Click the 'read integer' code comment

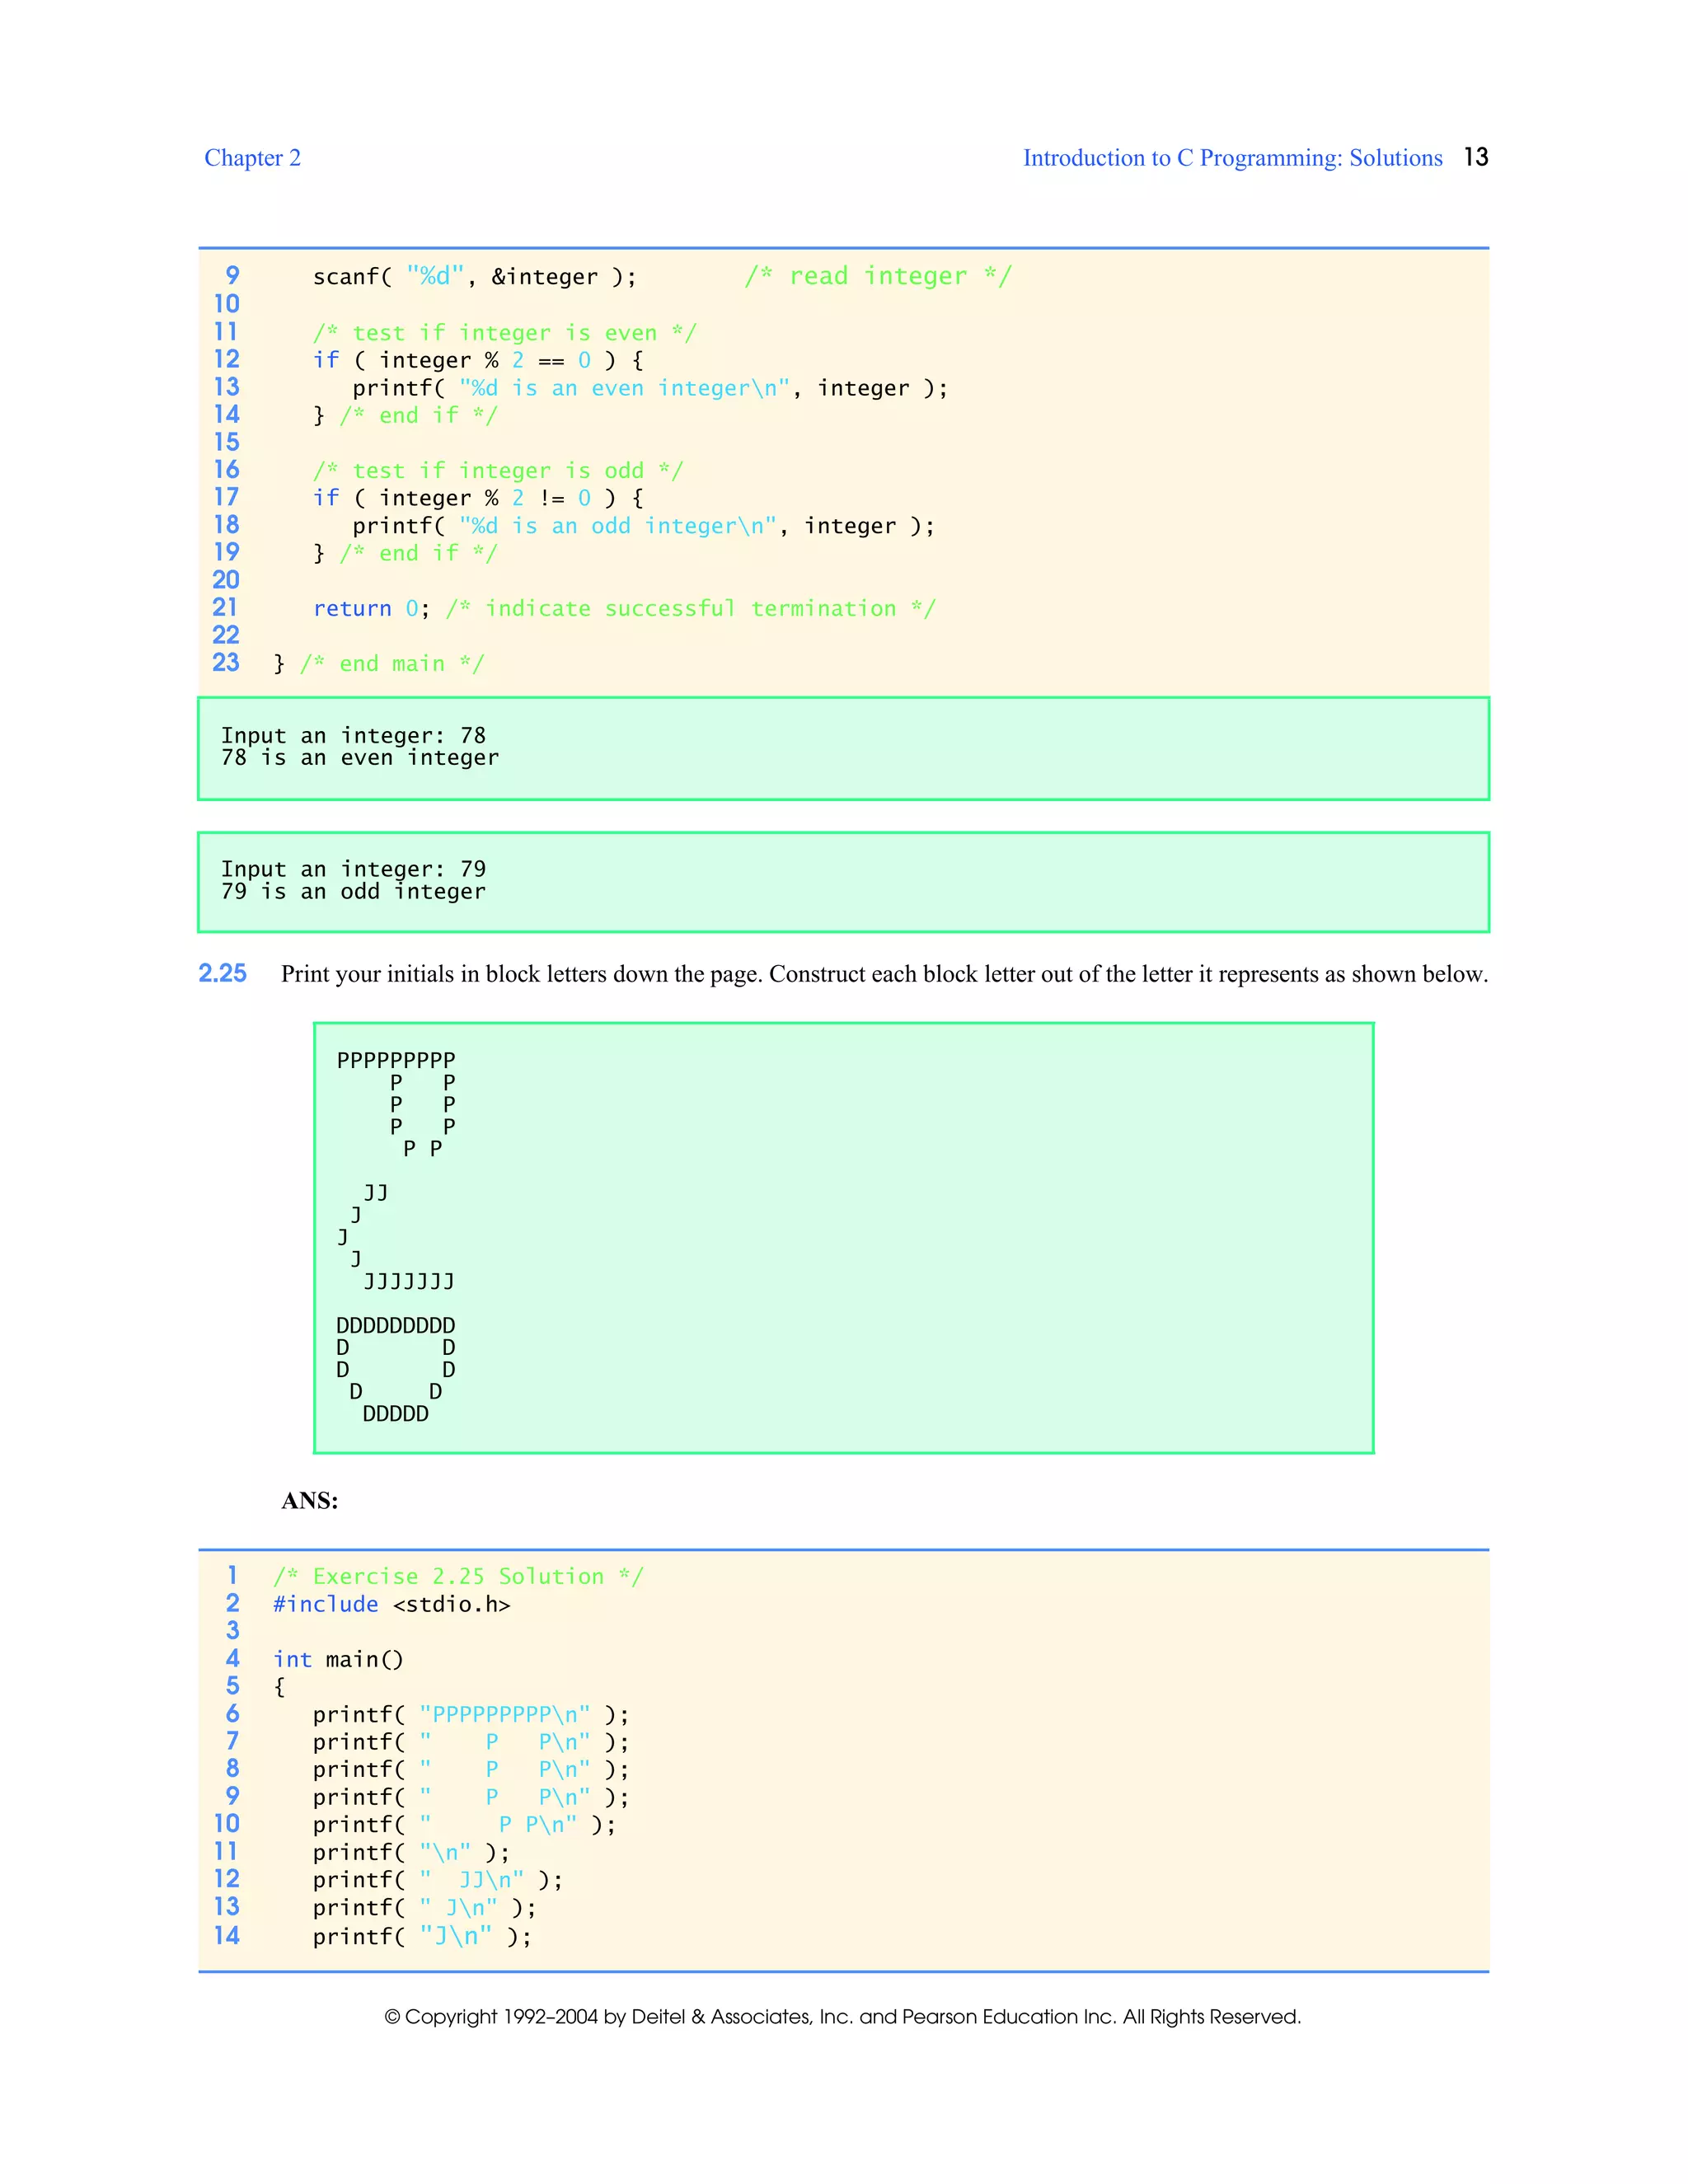click(x=878, y=276)
